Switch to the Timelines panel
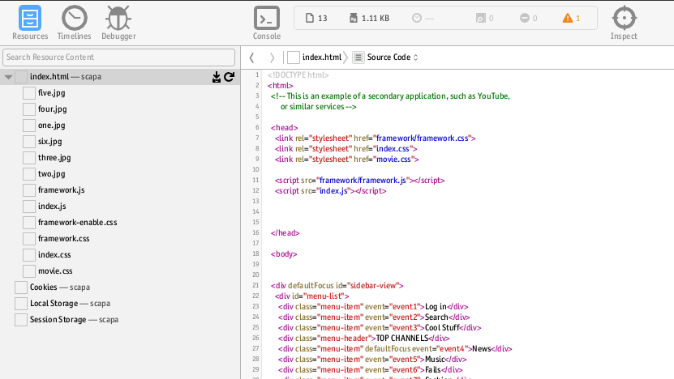The width and height of the screenshot is (674, 379). [75, 22]
